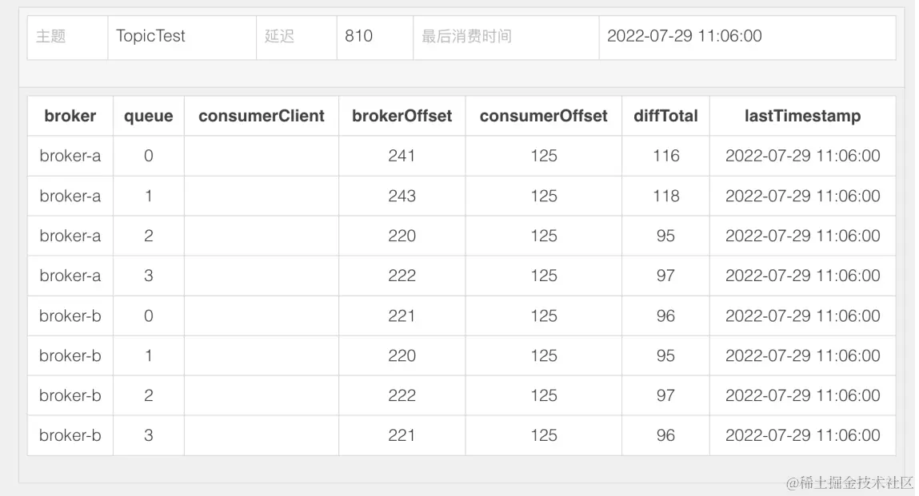The width and height of the screenshot is (919, 496).
Task: Click the last consume time value in top row
Action: [685, 36]
